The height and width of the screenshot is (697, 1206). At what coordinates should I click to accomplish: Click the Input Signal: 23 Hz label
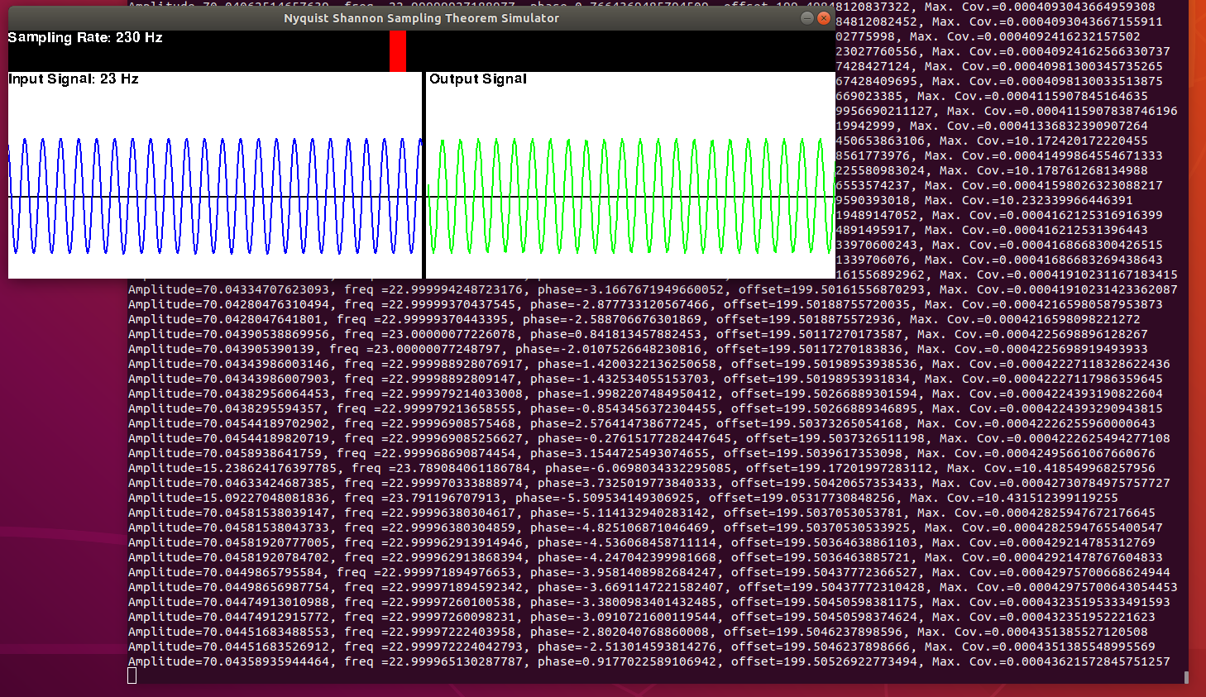pos(74,79)
